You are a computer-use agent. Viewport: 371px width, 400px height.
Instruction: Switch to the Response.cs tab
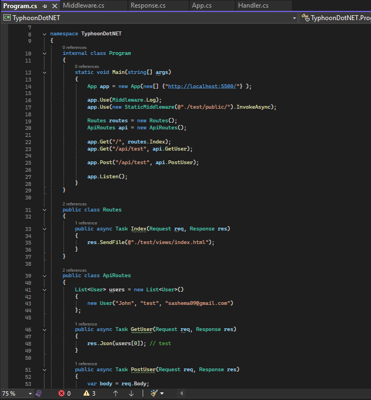click(148, 5)
